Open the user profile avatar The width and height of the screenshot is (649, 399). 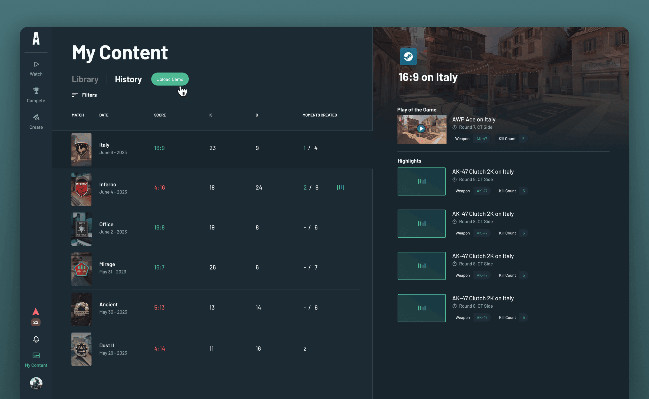[36, 383]
